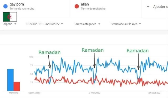Image resolution: width=168 pixels, height=98 pixels.
Task: Select the allah search term field
Action: coord(106,6)
